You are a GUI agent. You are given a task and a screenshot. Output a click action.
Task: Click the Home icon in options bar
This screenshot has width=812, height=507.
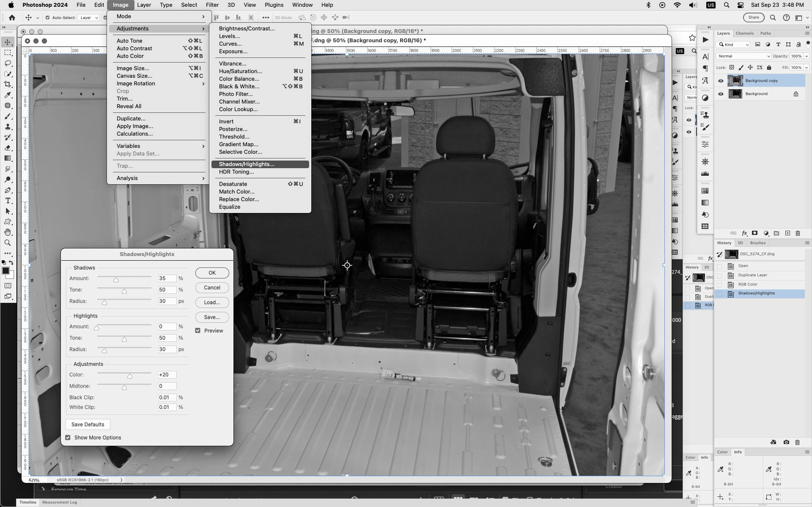[12, 18]
